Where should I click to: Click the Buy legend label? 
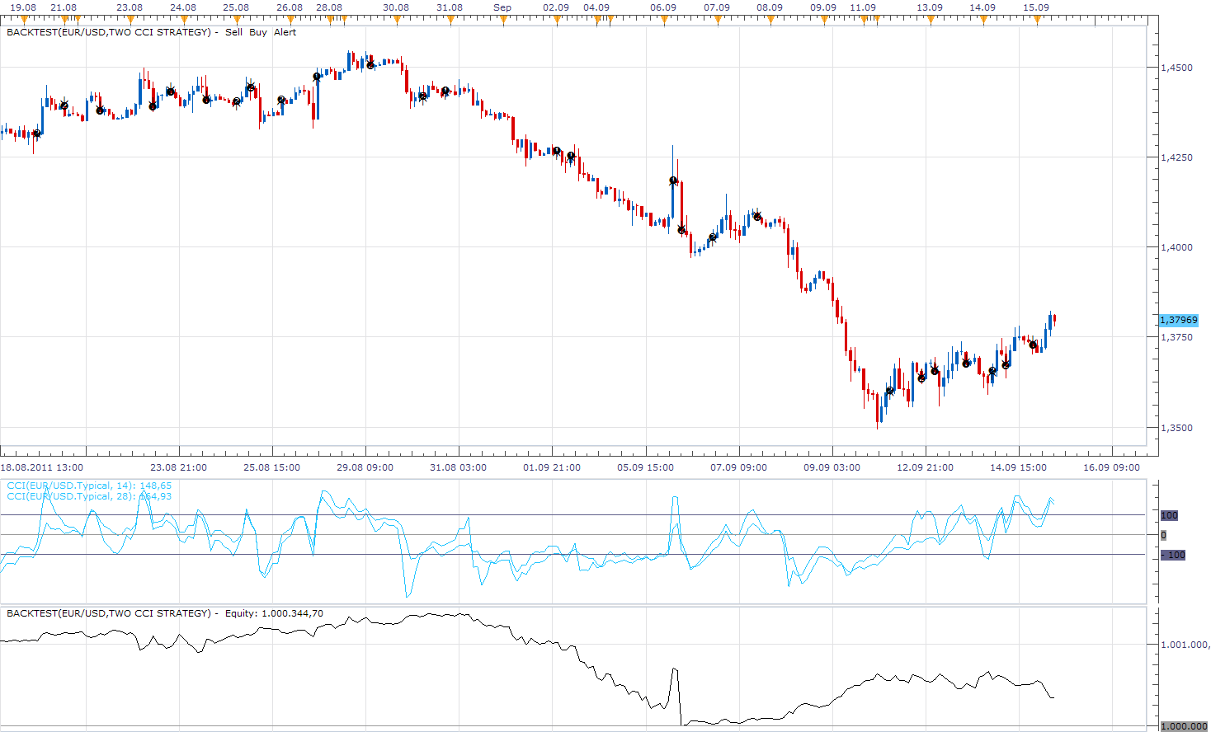point(258,32)
